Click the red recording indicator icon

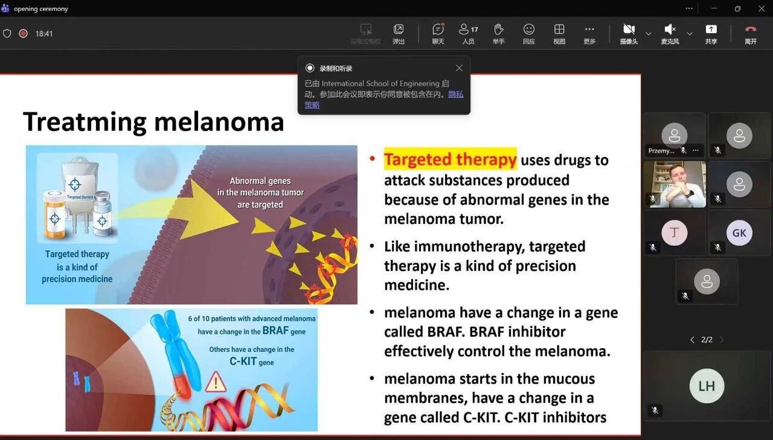23,34
